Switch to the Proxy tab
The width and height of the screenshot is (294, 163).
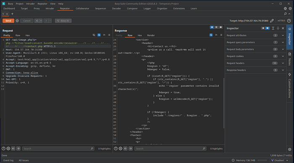[37, 8]
